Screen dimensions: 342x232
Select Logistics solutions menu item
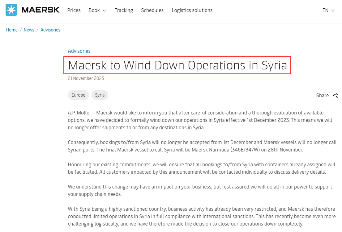[x=192, y=10]
